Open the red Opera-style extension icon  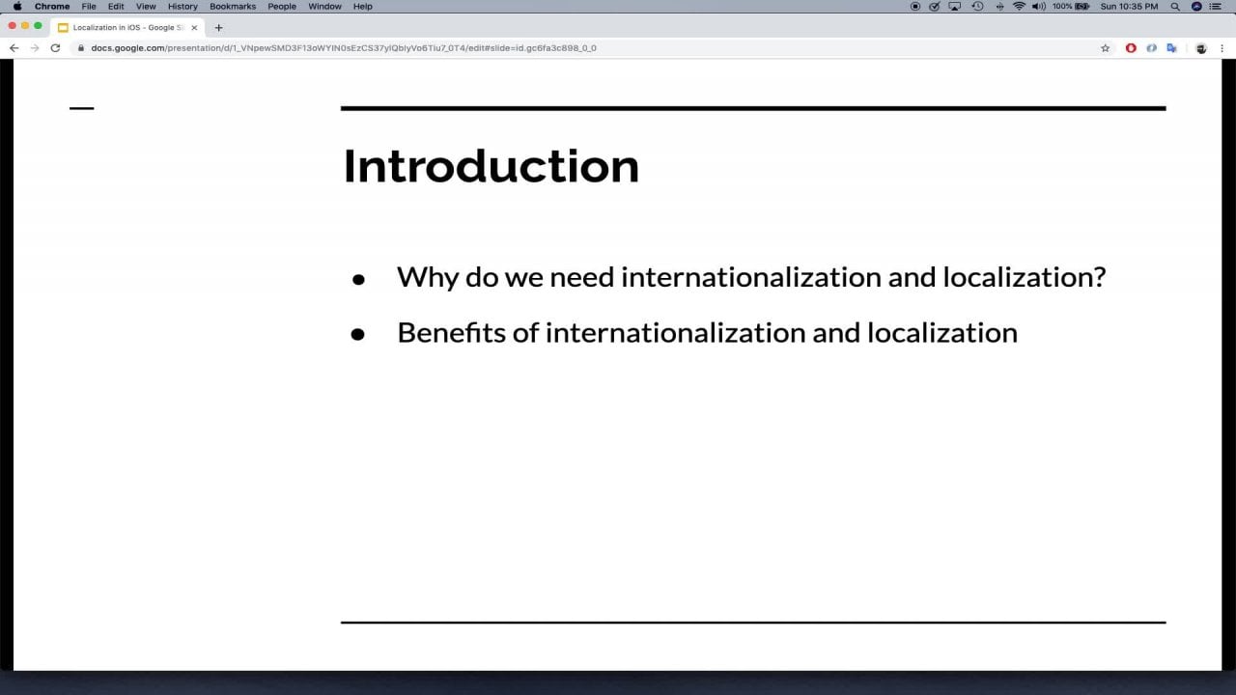1131,48
